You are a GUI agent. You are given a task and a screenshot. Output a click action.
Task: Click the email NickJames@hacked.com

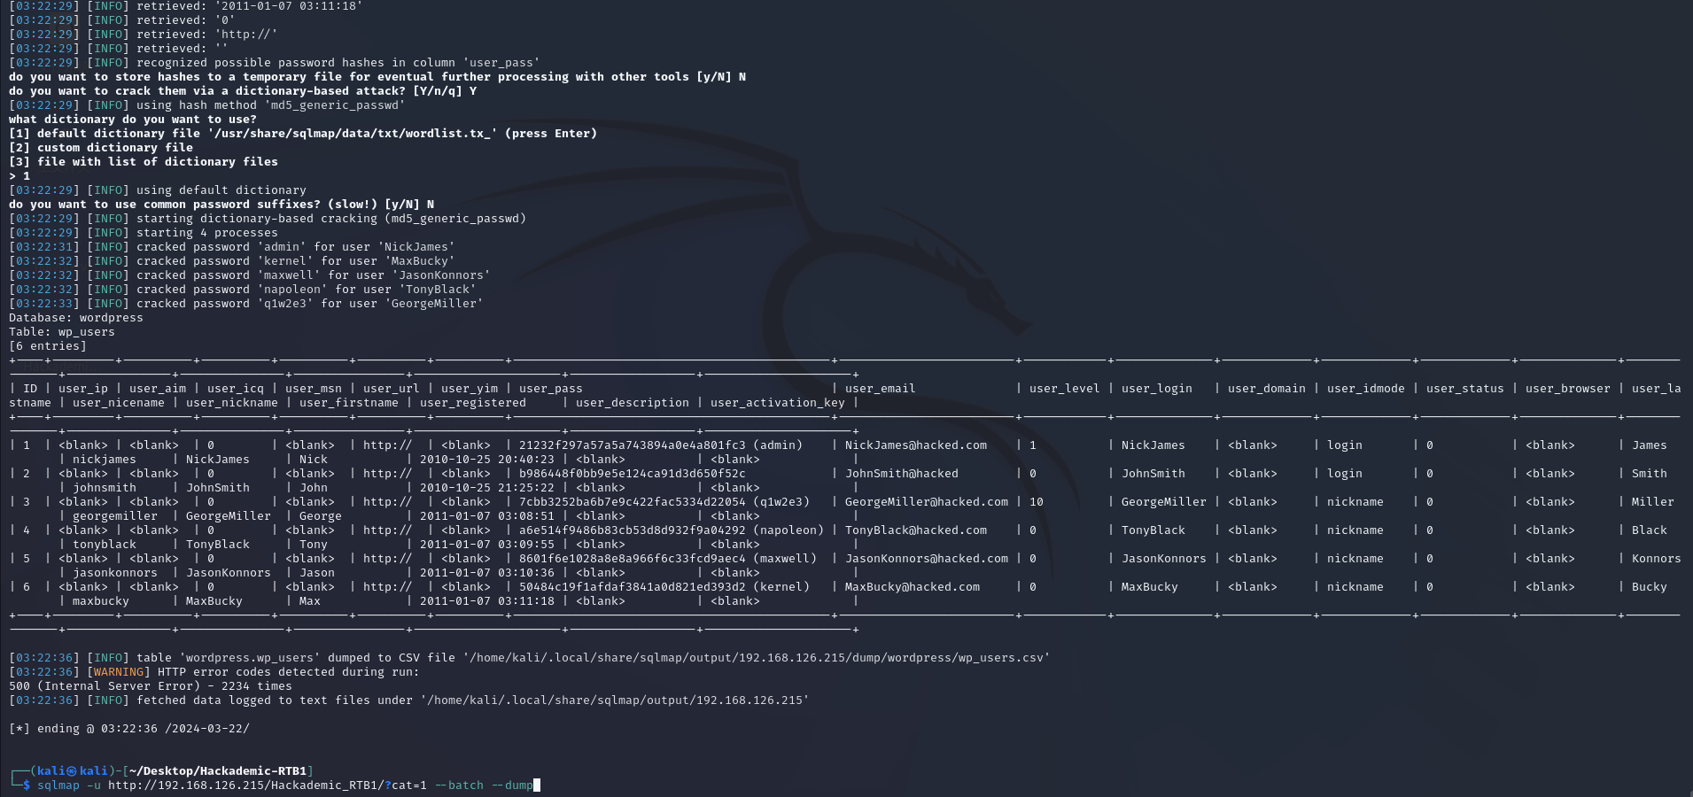[915, 445]
